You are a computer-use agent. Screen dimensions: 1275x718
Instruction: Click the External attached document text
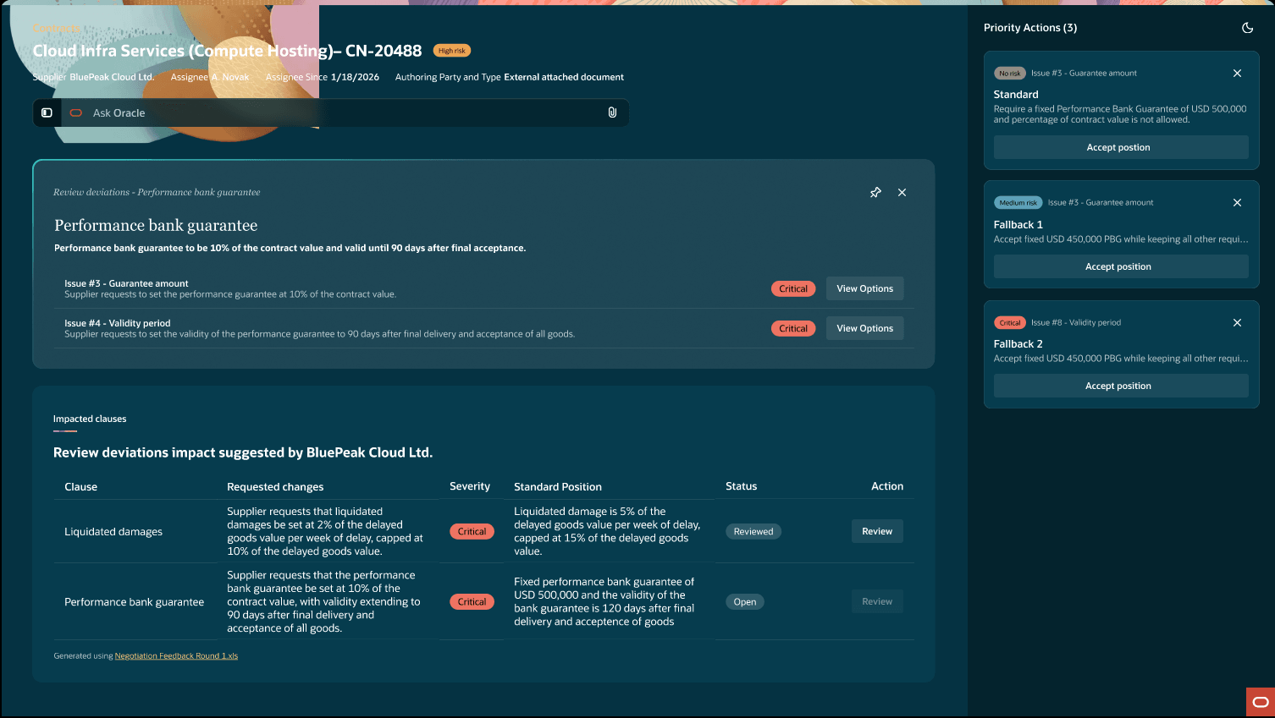point(564,77)
